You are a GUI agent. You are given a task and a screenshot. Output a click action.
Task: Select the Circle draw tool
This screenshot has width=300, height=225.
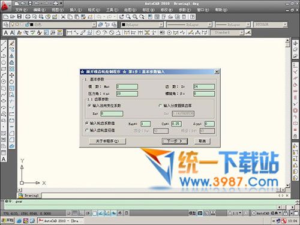coord(4,82)
